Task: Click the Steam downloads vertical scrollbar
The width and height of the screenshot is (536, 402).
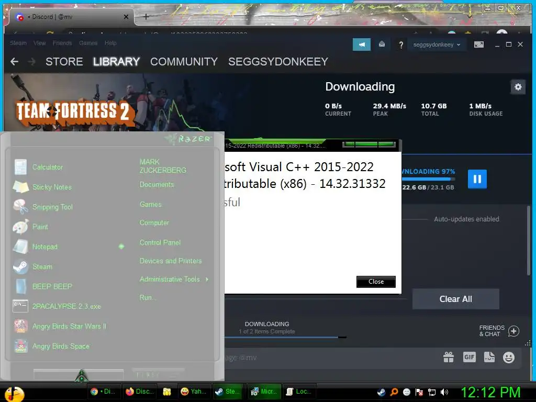Action: pyautogui.click(x=529, y=240)
